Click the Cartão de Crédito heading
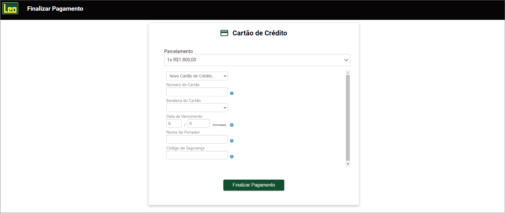This screenshot has width=505, height=213. pos(260,33)
